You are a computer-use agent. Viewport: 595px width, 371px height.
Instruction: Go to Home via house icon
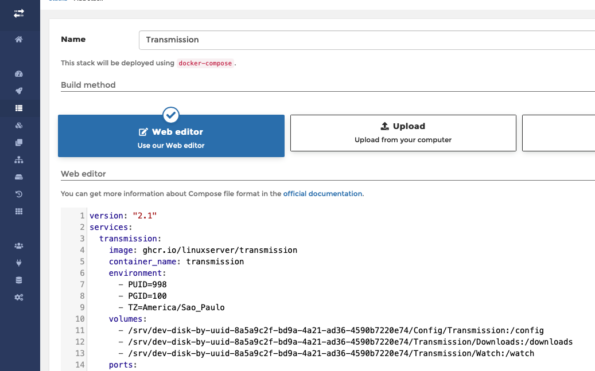(19, 40)
